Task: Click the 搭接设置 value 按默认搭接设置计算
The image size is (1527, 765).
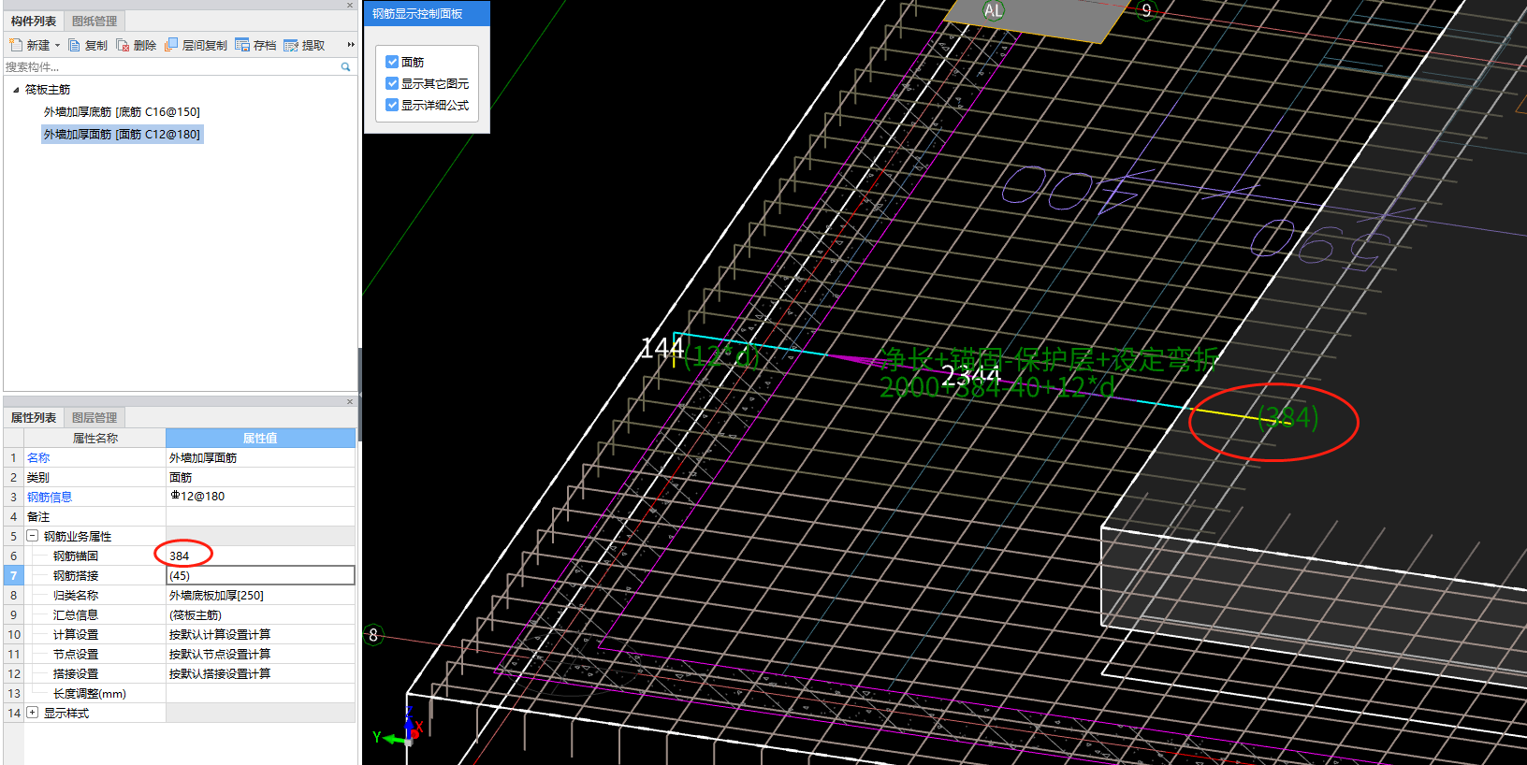Action: point(260,673)
